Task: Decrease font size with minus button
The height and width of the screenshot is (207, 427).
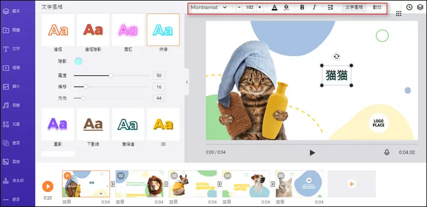Action: click(239, 7)
